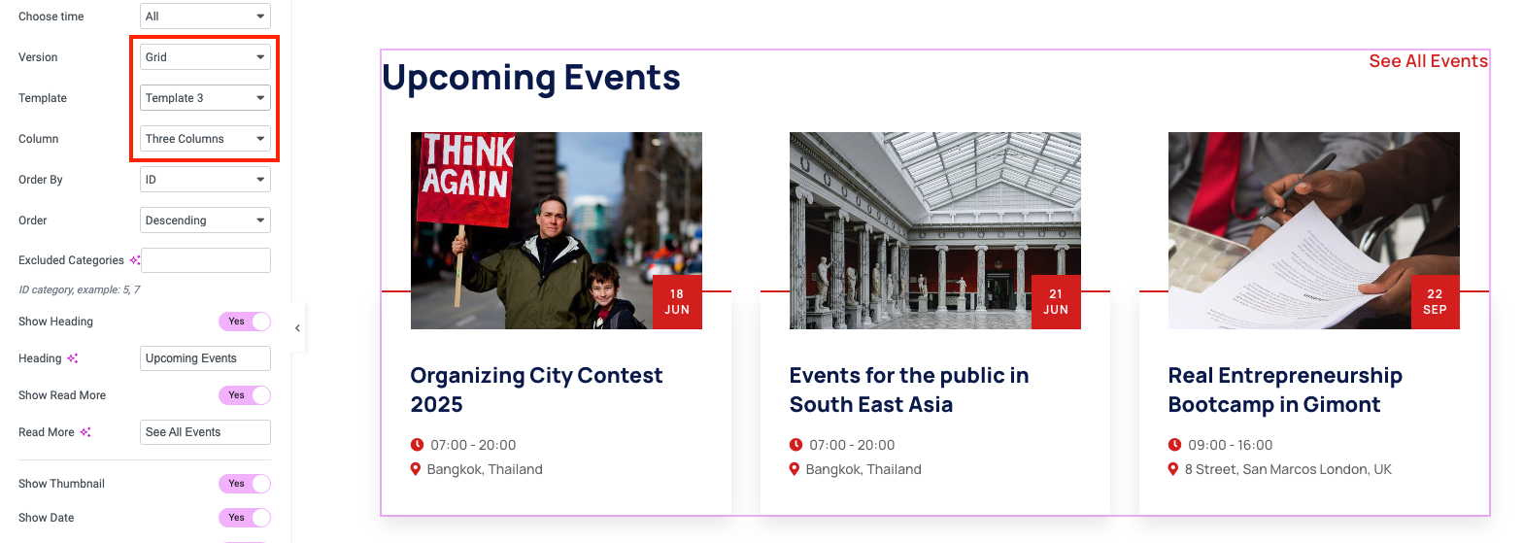Toggle the Show Heading switch
Screen dimensions: 1523x543
coord(244,322)
